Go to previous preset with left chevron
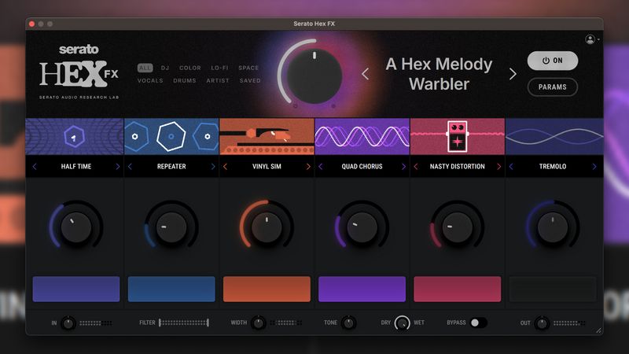Viewport: 629px width, 354px height. 365,74
